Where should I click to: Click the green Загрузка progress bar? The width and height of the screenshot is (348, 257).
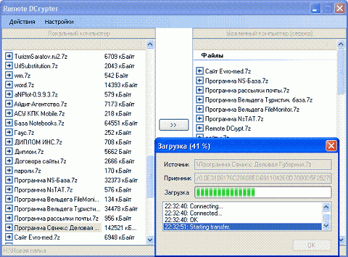click(x=263, y=192)
